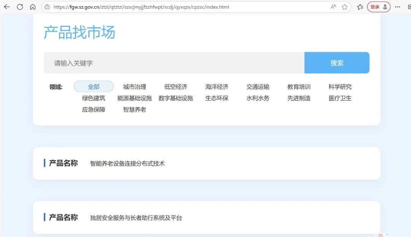Image resolution: width=411 pixels, height=237 pixels.
Task: Select the 全部 filter option
Action: 93,87
